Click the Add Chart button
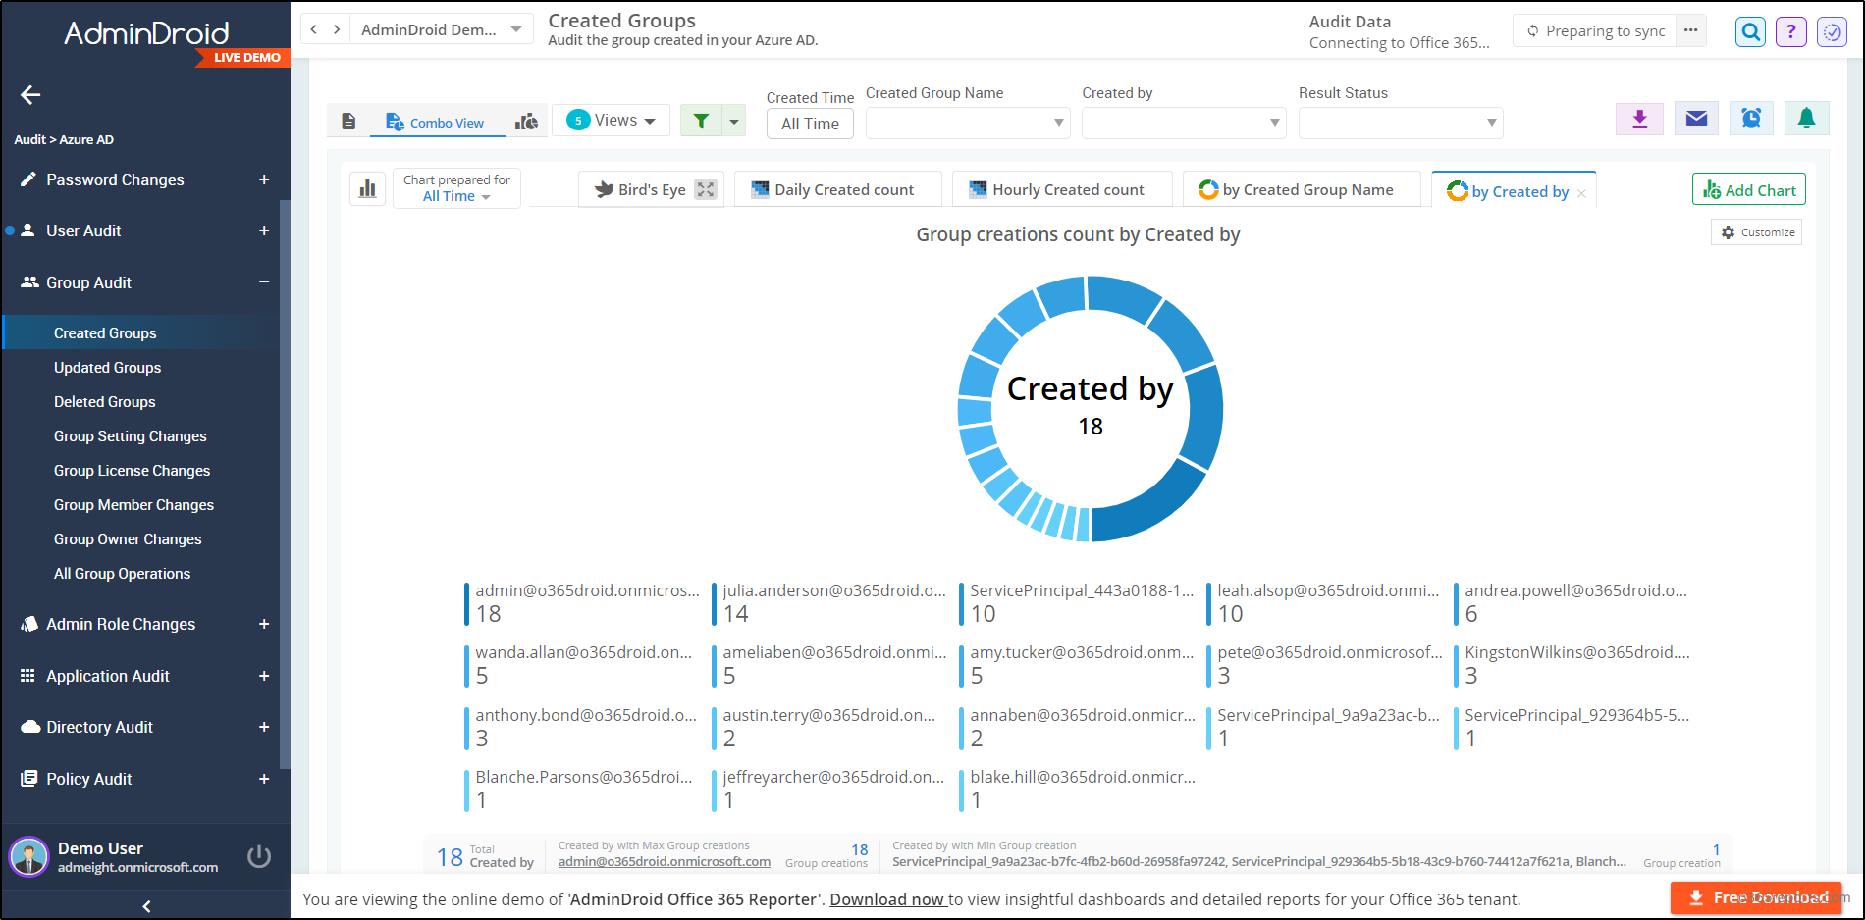Viewport: 1865px width, 920px height. [1748, 189]
